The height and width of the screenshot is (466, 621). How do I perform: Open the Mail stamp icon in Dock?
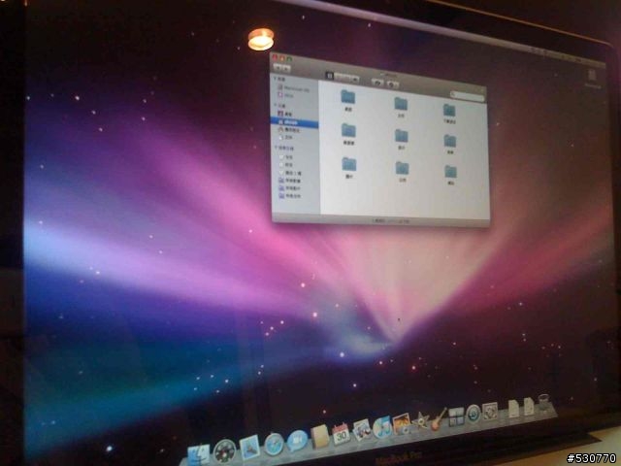250,447
